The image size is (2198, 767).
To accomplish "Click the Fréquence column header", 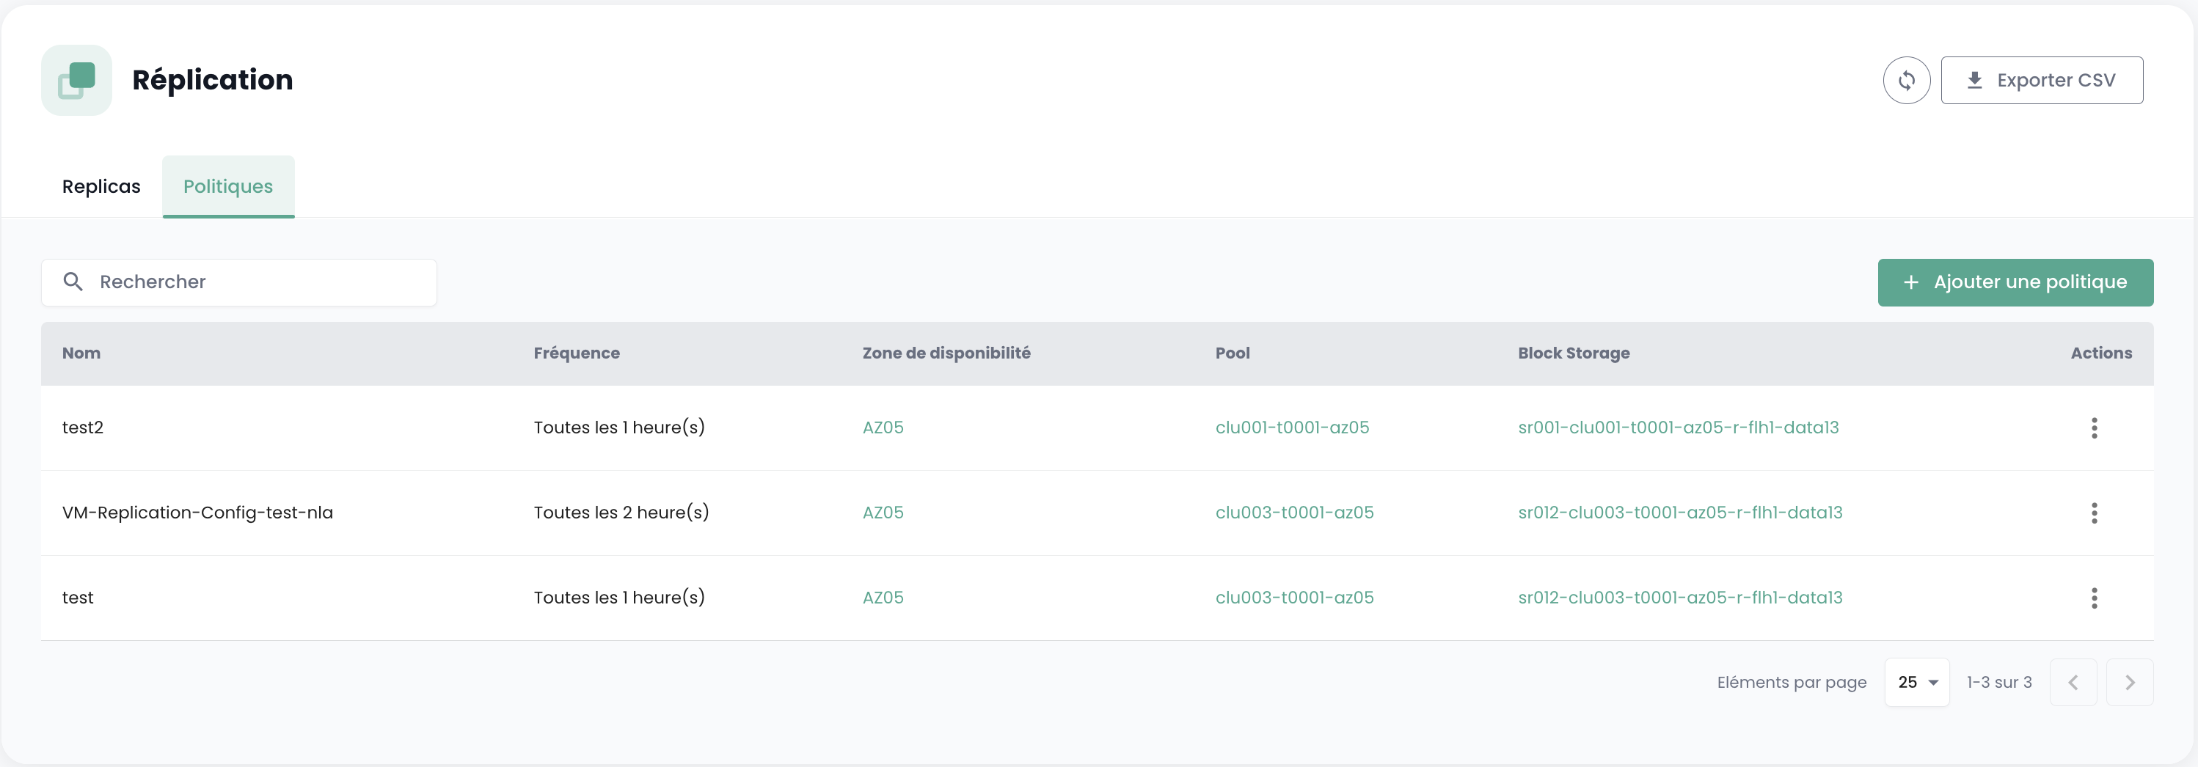I will point(576,353).
